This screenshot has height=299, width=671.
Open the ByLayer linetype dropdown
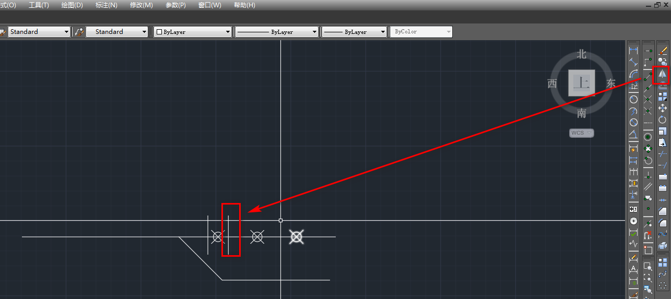pyautogui.click(x=277, y=32)
